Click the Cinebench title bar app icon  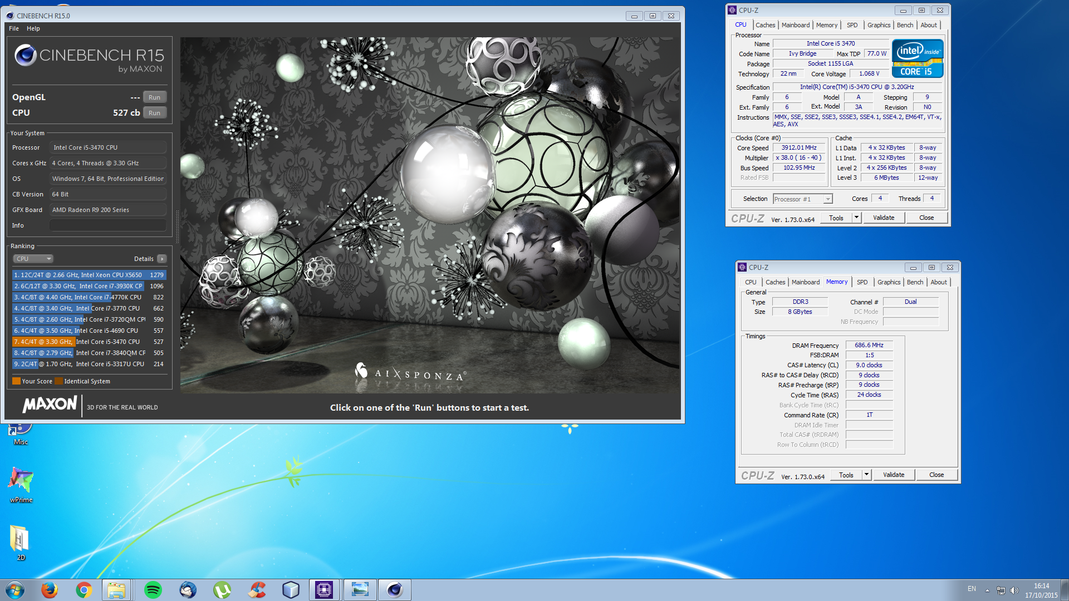[10, 16]
